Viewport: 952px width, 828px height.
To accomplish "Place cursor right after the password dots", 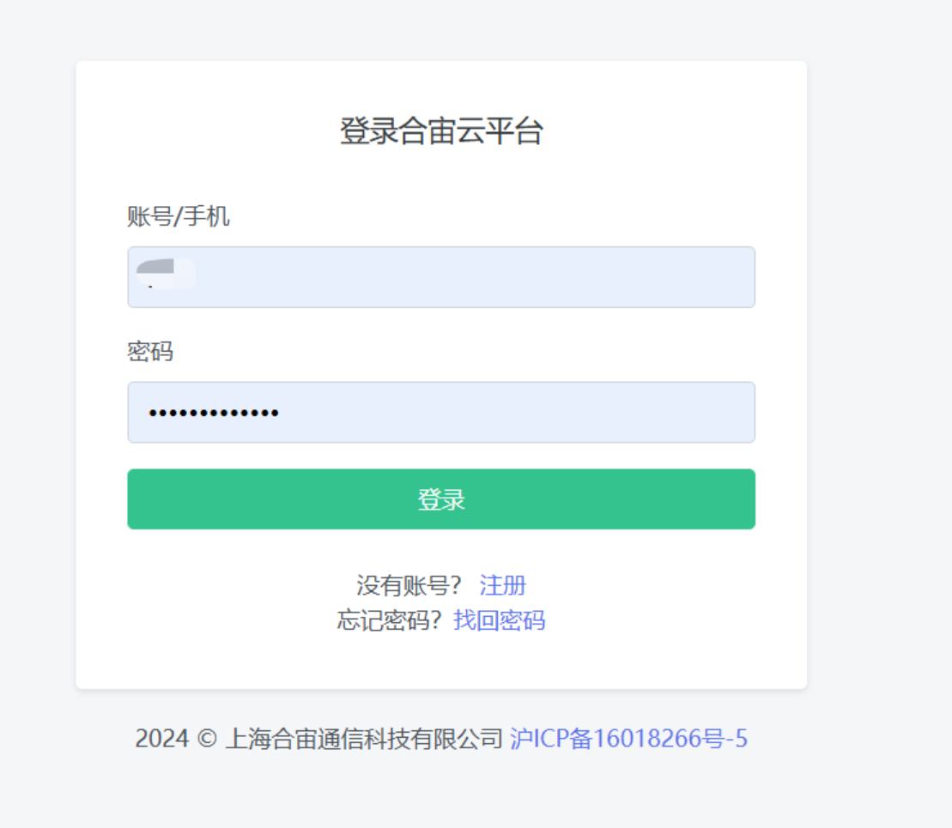I will point(282,414).
